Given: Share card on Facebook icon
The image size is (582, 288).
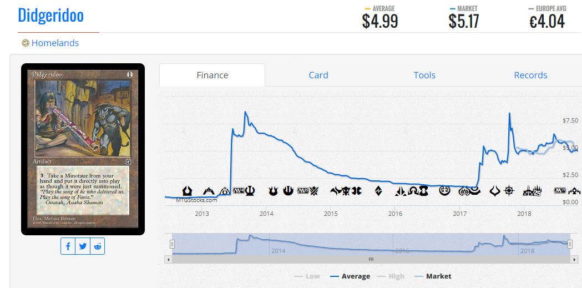Looking at the screenshot, I should pos(68,246).
